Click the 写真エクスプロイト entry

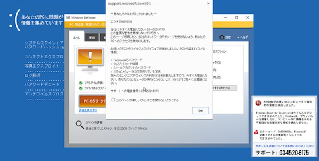tap(42, 66)
